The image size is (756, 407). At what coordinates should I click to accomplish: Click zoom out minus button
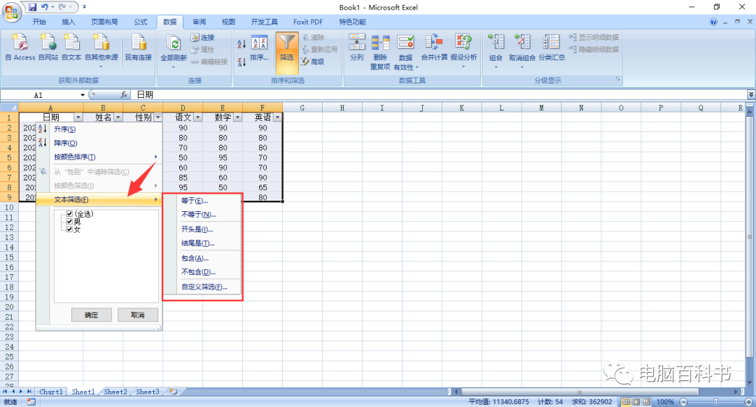684,401
